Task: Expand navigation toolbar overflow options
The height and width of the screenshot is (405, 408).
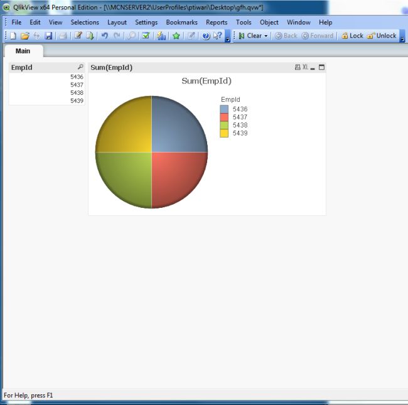Action: point(402,36)
